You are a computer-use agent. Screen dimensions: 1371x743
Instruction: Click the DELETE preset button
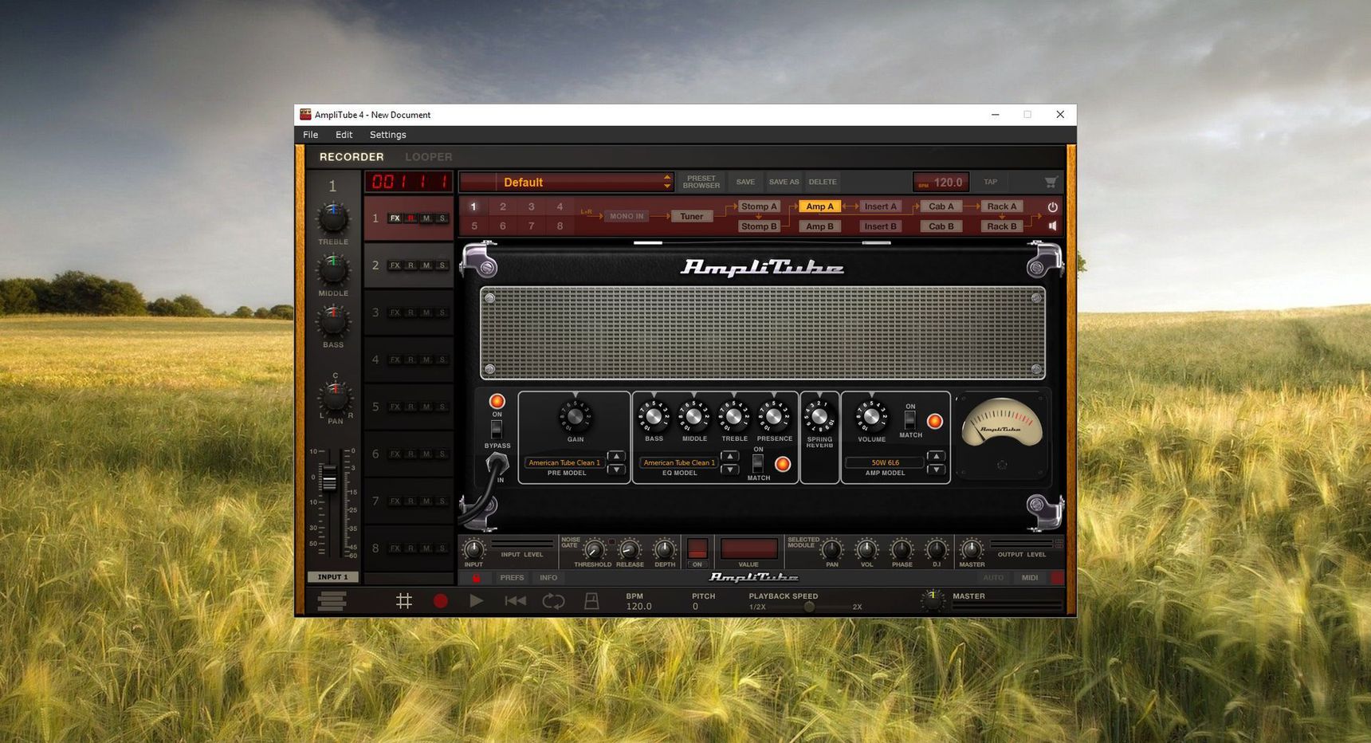[823, 182]
